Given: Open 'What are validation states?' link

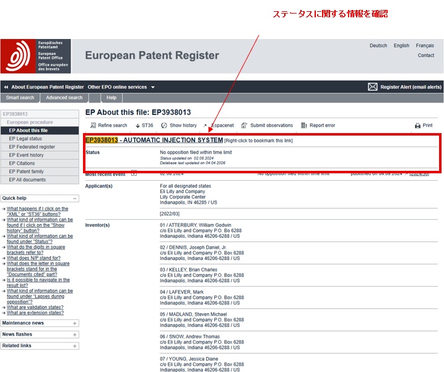Looking at the screenshot, I should [35, 308].
